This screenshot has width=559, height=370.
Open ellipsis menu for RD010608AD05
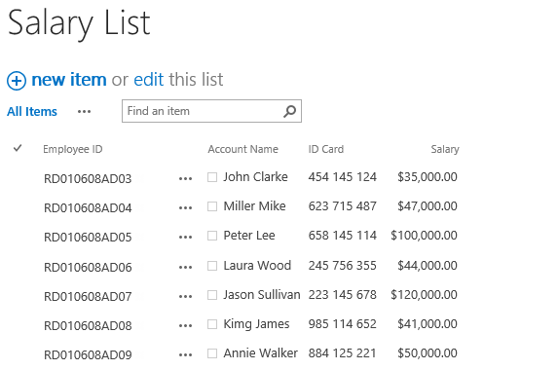tap(185, 237)
